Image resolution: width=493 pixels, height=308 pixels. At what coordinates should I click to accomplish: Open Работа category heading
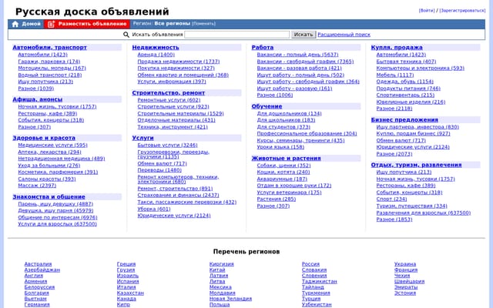click(x=262, y=48)
